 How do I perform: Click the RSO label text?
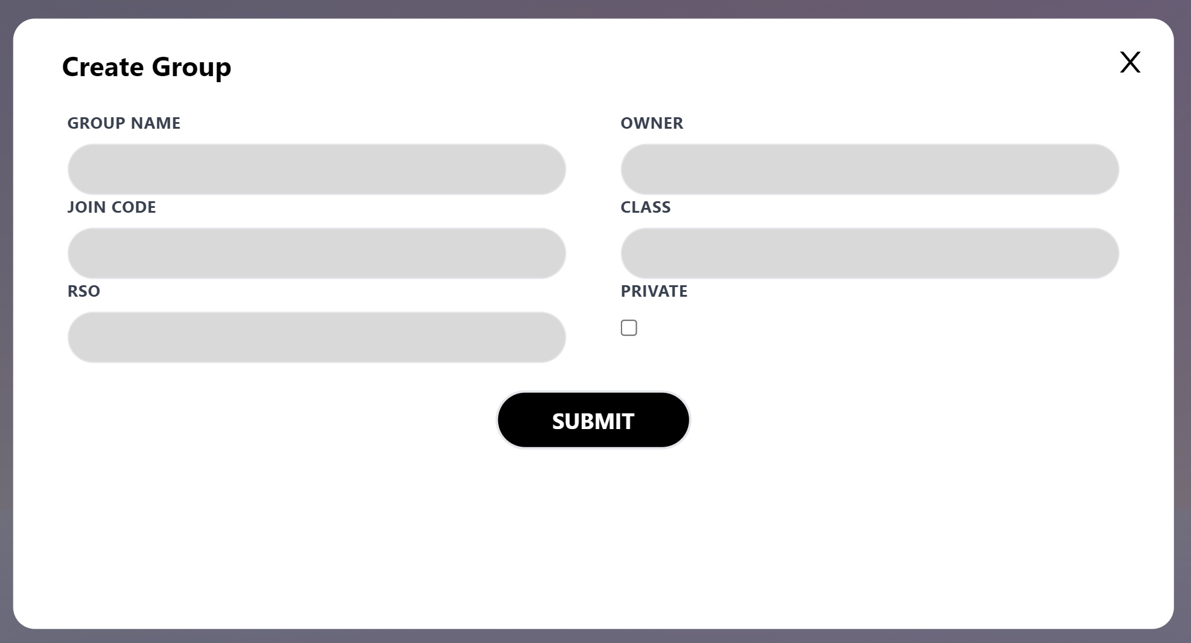coord(84,291)
